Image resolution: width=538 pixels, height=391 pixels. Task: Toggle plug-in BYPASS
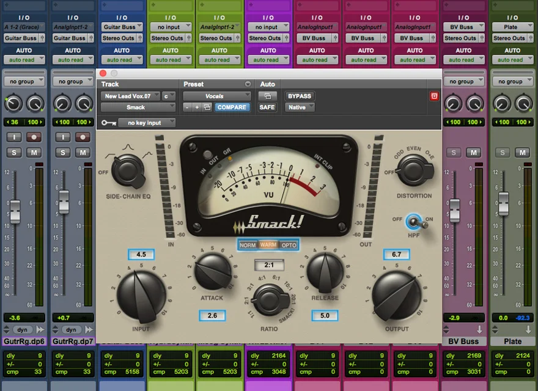tap(300, 96)
